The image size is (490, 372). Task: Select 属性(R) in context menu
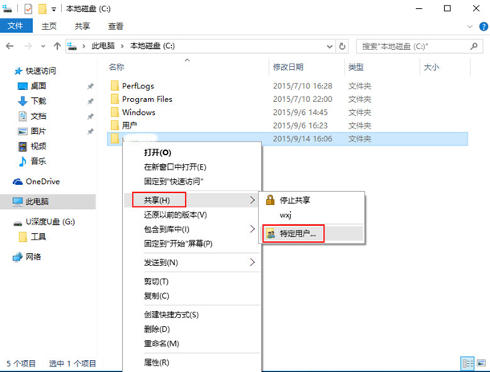pos(157,362)
